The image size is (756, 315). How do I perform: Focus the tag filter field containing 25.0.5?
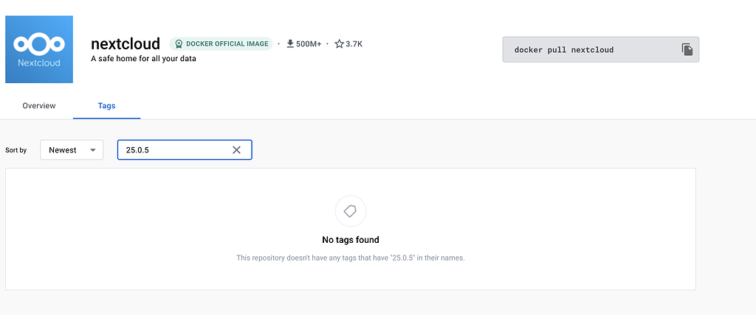[x=185, y=150]
